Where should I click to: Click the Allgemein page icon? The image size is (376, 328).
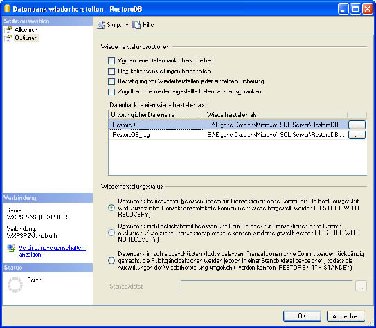coord(8,30)
